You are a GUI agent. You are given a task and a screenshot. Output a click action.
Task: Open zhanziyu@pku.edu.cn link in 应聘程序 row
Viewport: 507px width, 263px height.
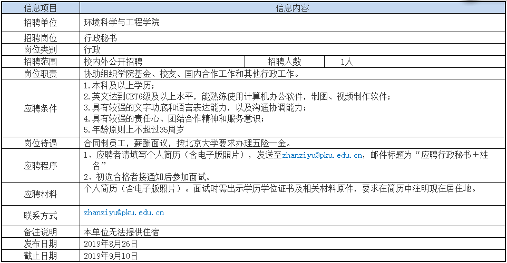coord(321,155)
